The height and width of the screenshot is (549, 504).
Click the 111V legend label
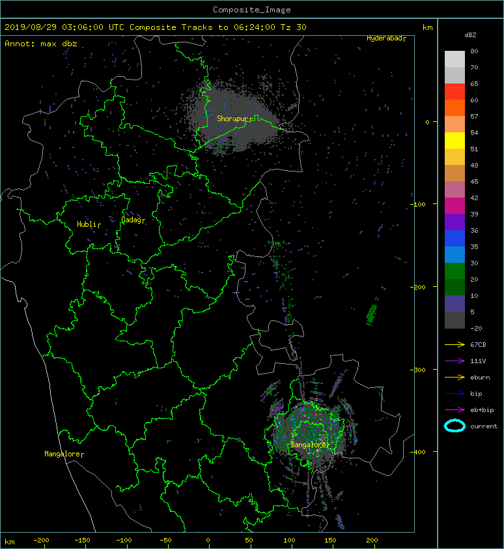tap(478, 361)
